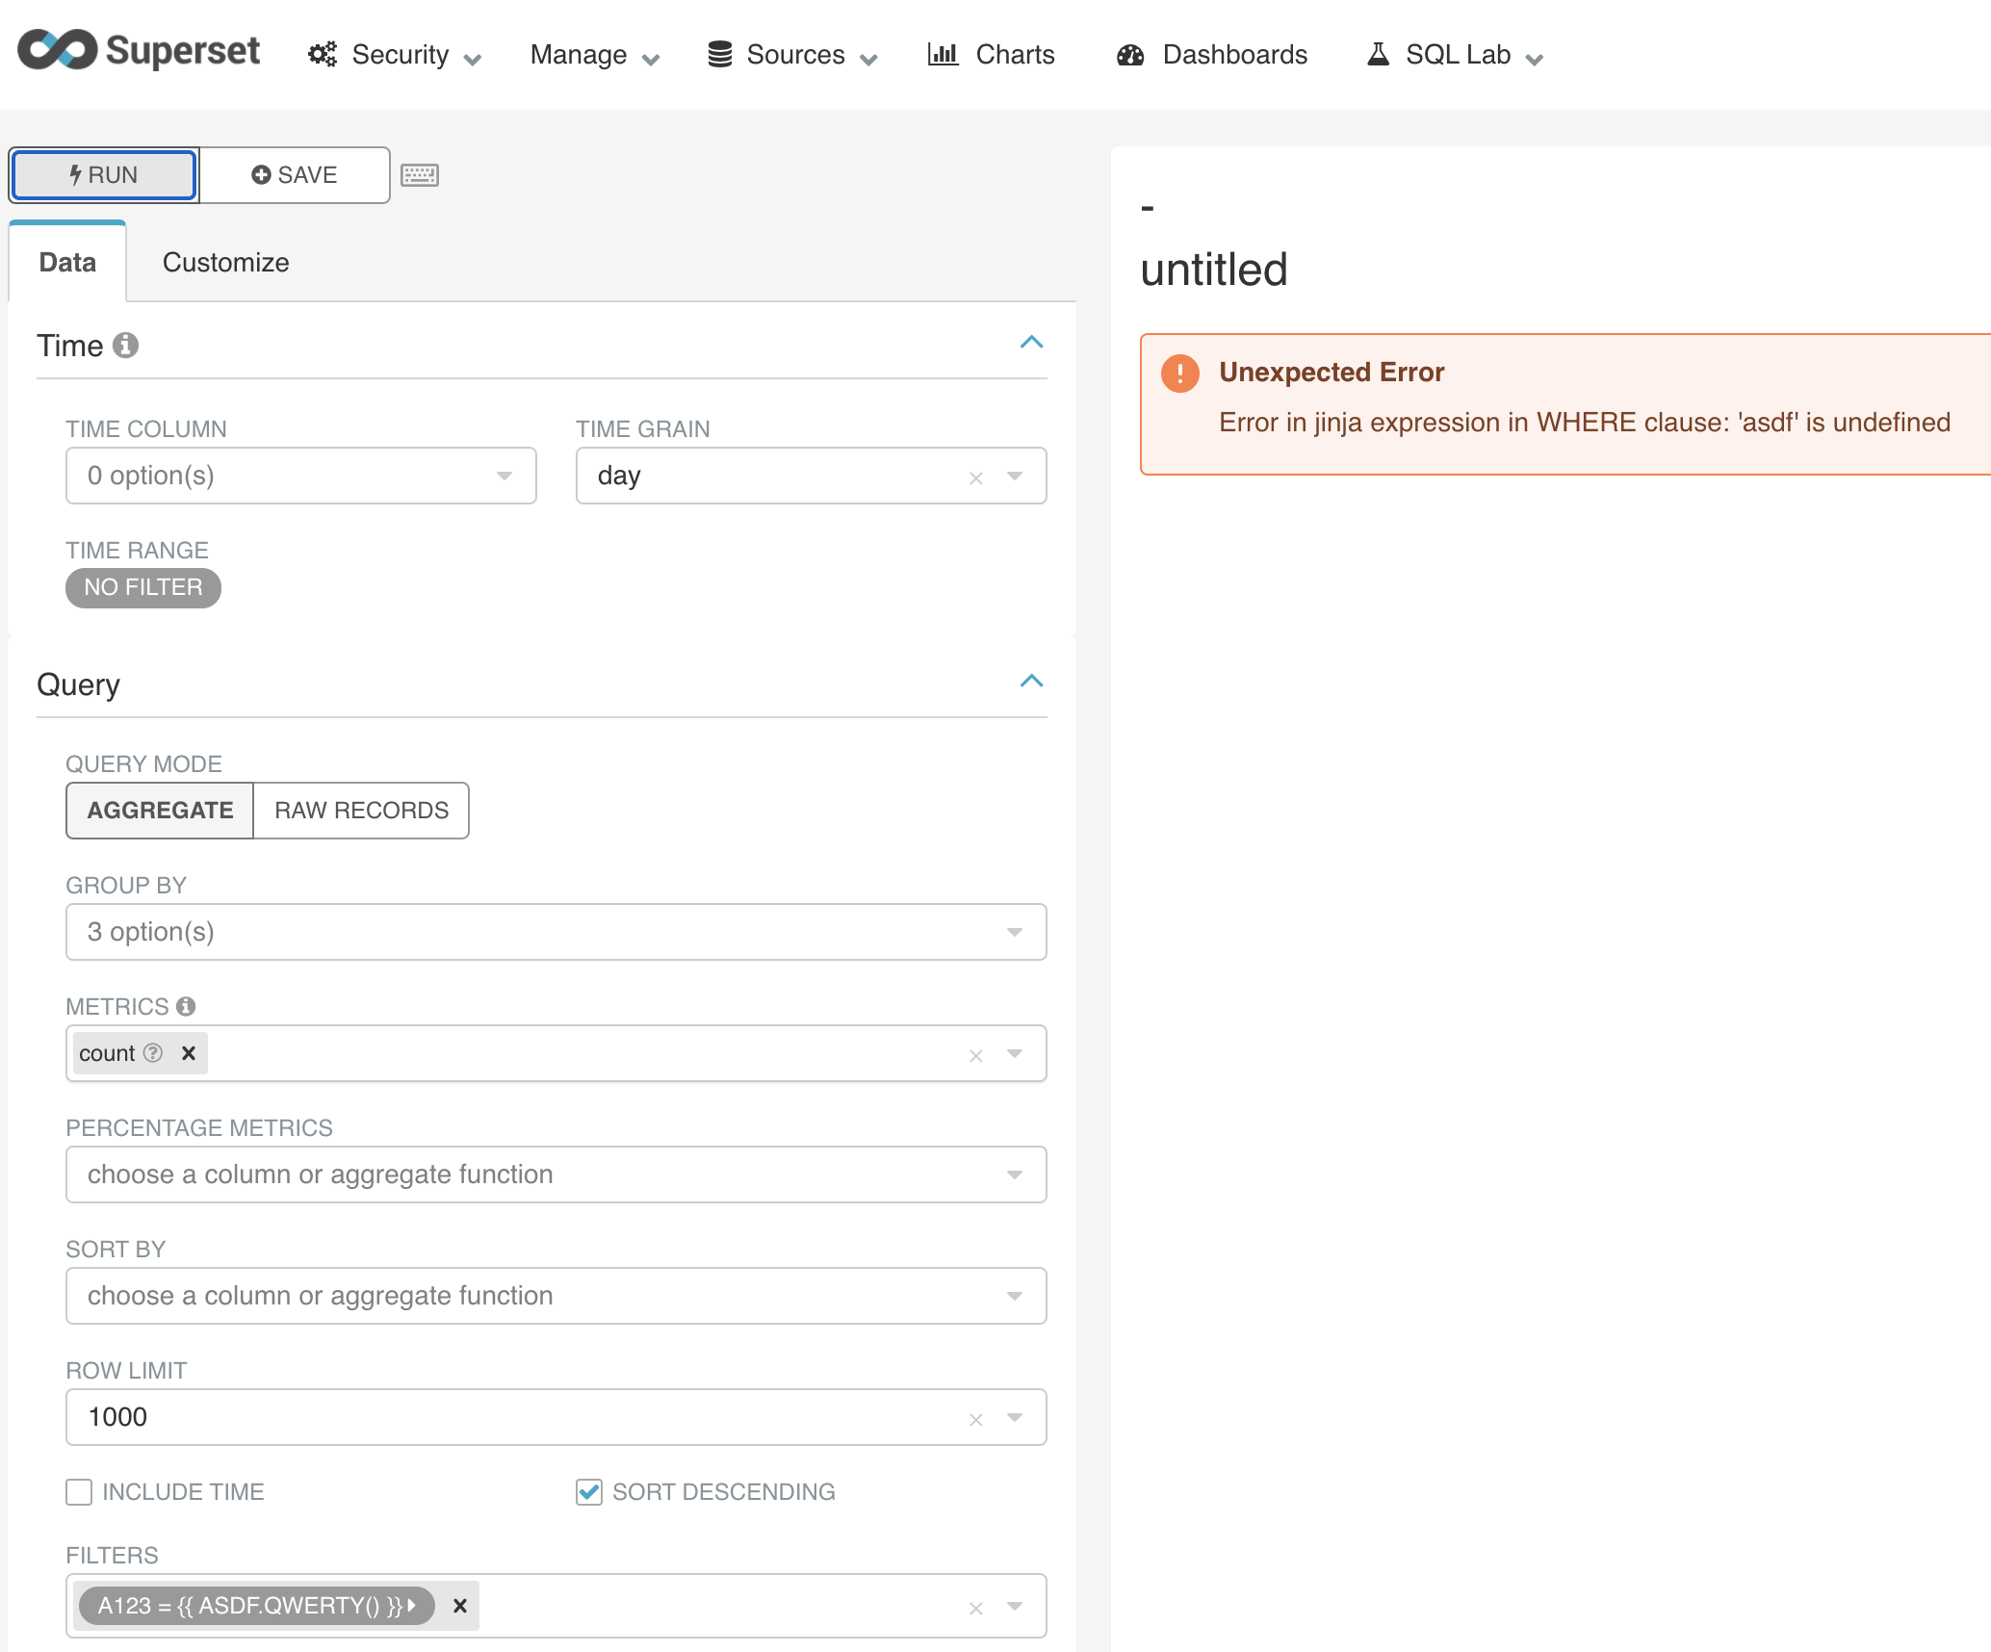
Task: Click the keyboard shortcuts icon
Action: pyautogui.click(x=420, y=175)
